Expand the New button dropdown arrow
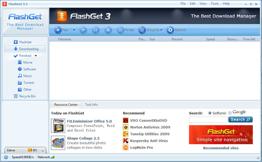Screen dimensions: 262x162 74,30
